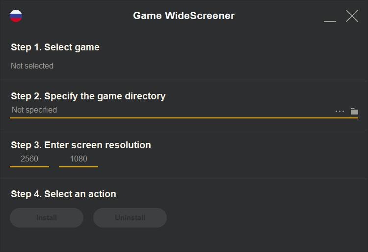The height and width of the screenshot is (252, 368).
Task: Click the orange underline beneath the width field
Action: 29,167
